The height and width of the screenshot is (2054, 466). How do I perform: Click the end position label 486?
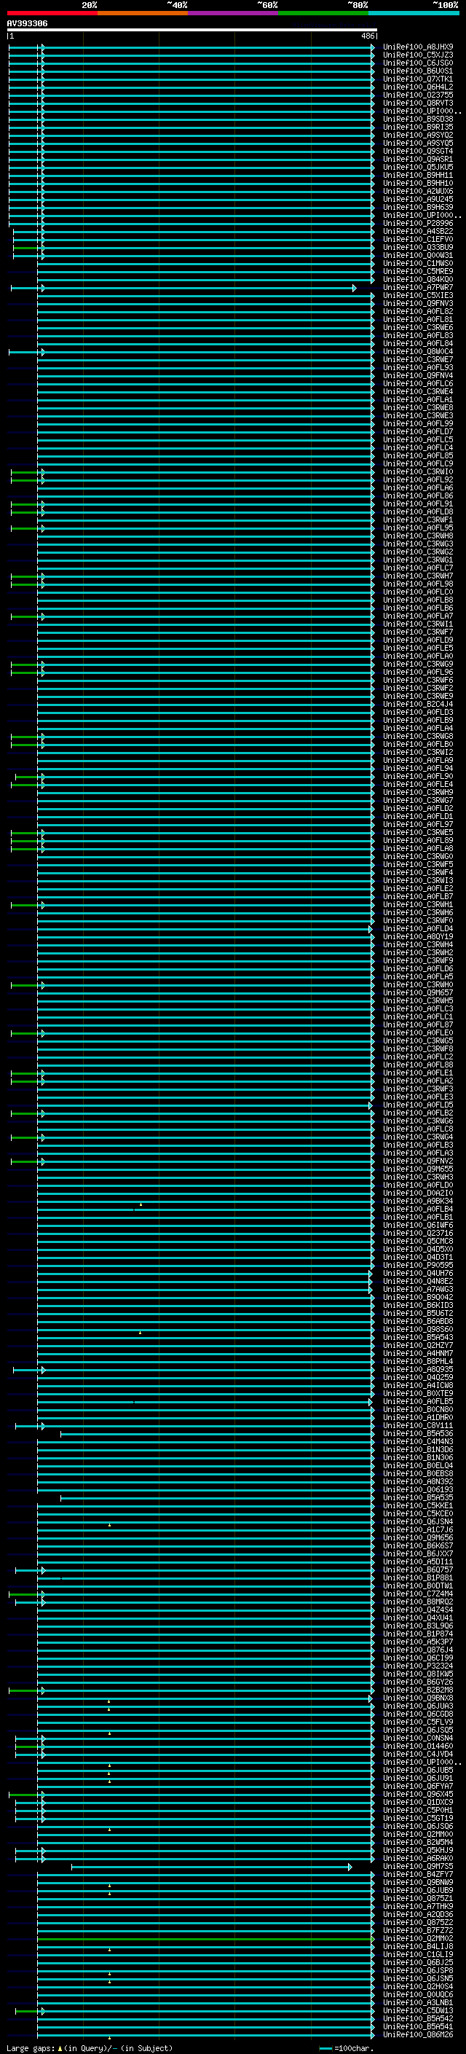coord(367,36)
